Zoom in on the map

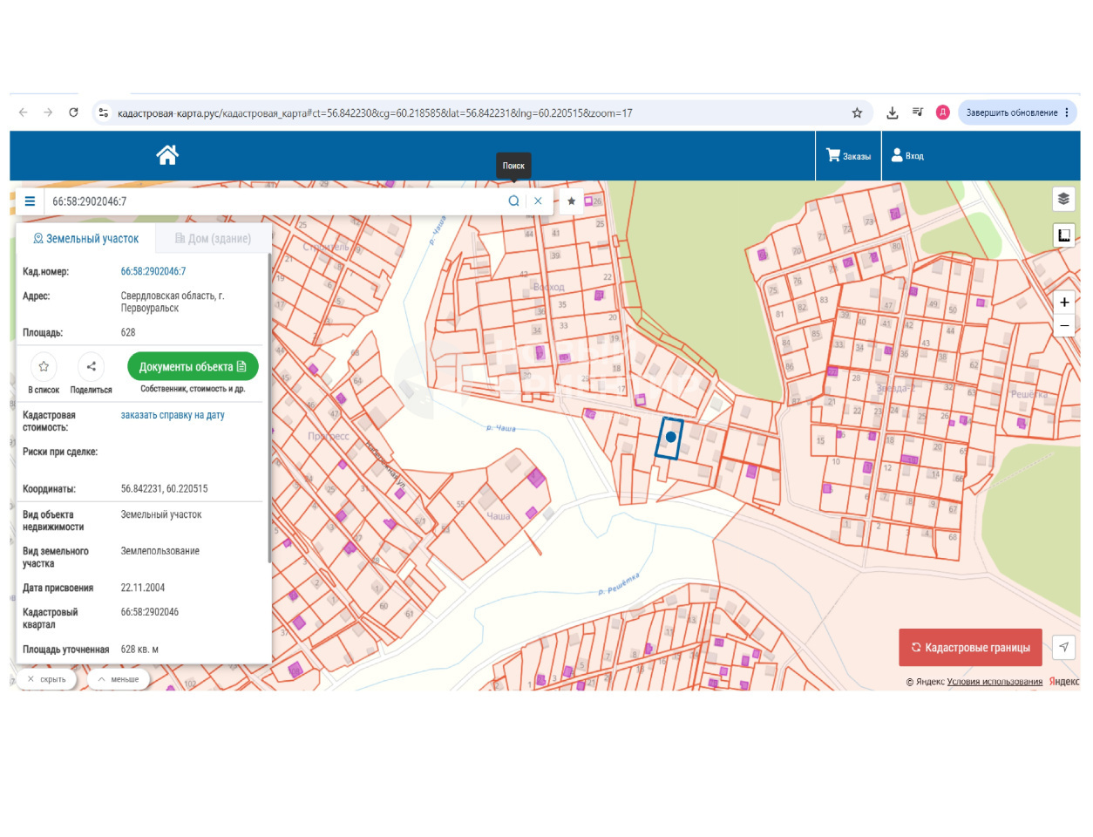coord(1064,303)
